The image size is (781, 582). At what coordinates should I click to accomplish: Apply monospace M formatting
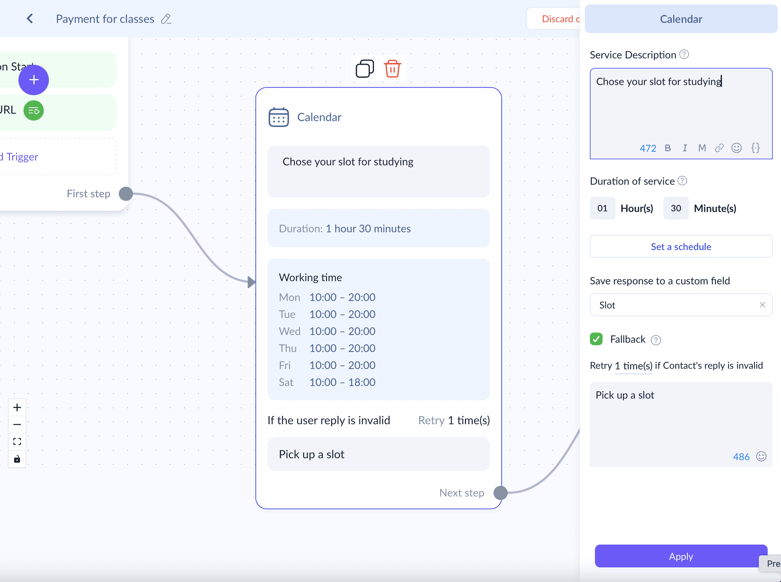(702, 148)
